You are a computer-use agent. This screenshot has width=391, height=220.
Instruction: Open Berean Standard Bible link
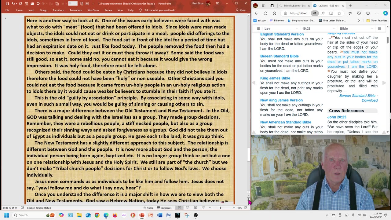coord(280,56)
